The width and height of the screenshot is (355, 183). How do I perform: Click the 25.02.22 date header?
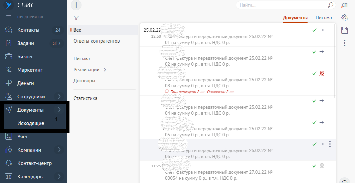coord(152,30)
